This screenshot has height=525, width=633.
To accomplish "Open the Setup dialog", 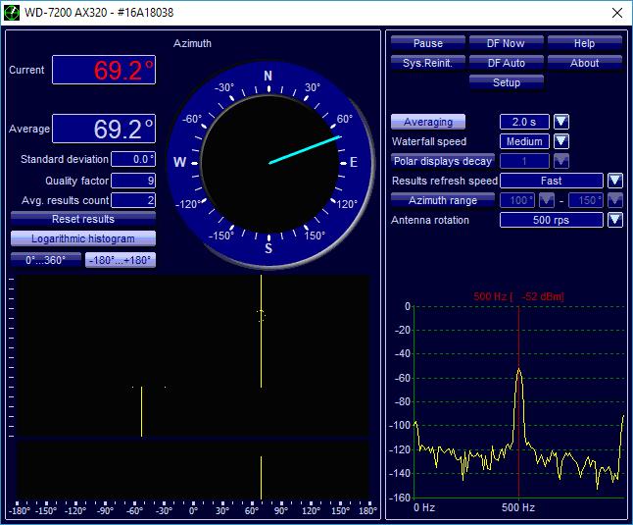I will (x=506, y=82).
